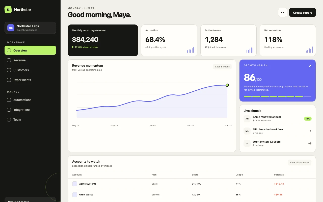Click the square icon beside Automations
The height and width of the screenshot is (202, 323).
9,100
